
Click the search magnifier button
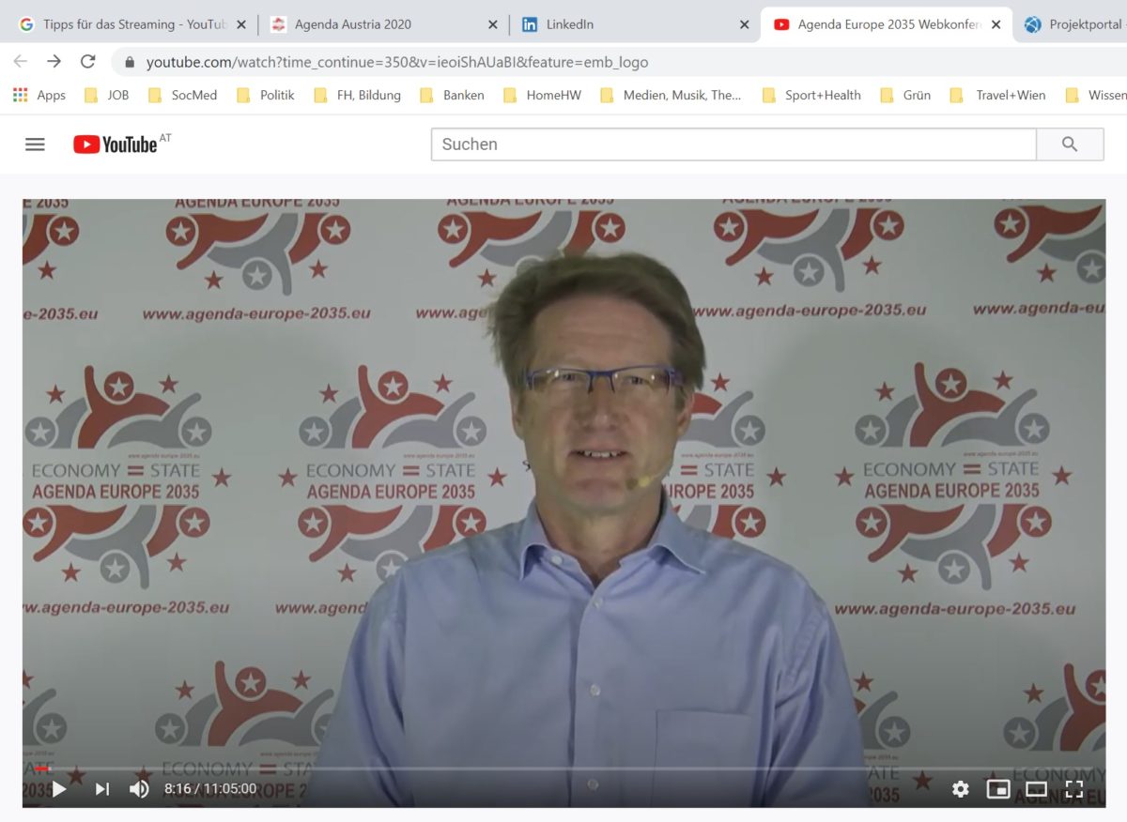click(x=1070, y=145)
